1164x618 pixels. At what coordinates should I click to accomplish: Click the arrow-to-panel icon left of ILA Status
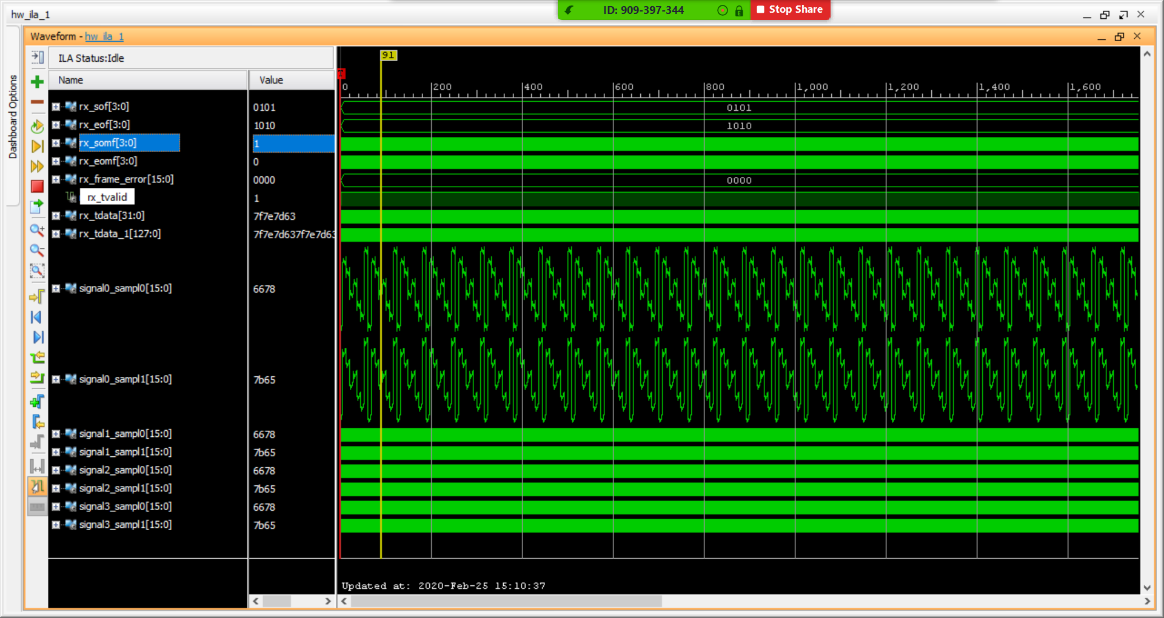pos(37,58)
